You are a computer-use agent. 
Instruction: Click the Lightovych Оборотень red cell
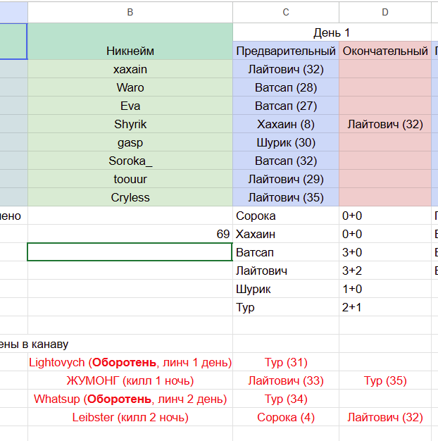point(130,362)
